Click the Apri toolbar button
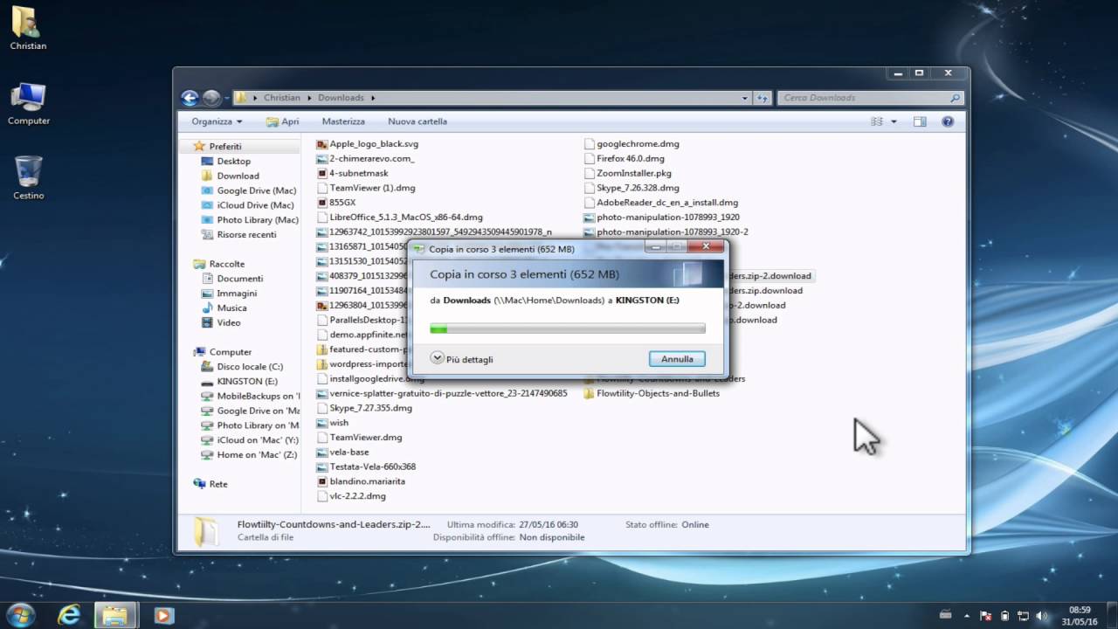The image size is (1118, 629). (282, 121)
